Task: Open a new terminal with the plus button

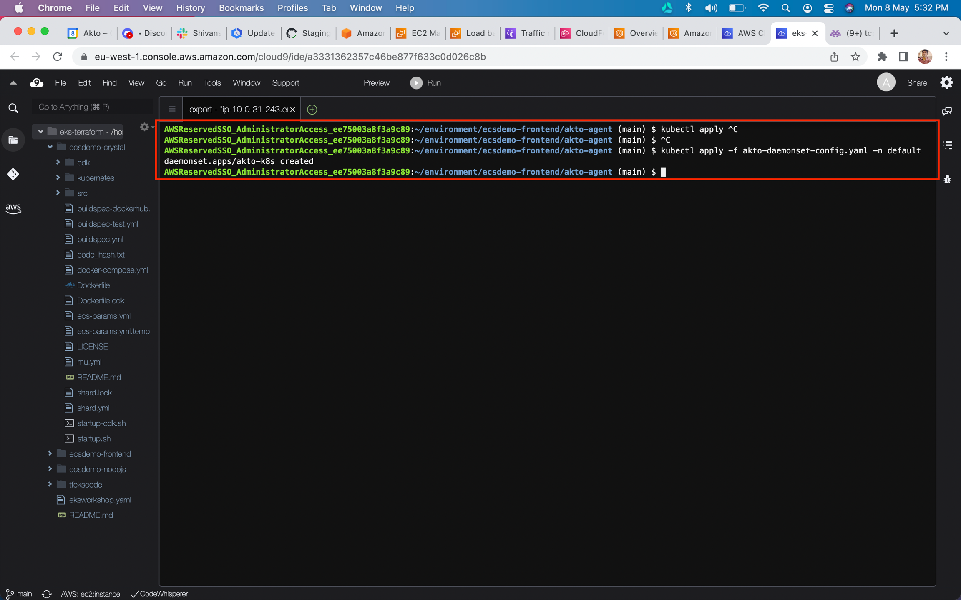Action: pos(312,109)
